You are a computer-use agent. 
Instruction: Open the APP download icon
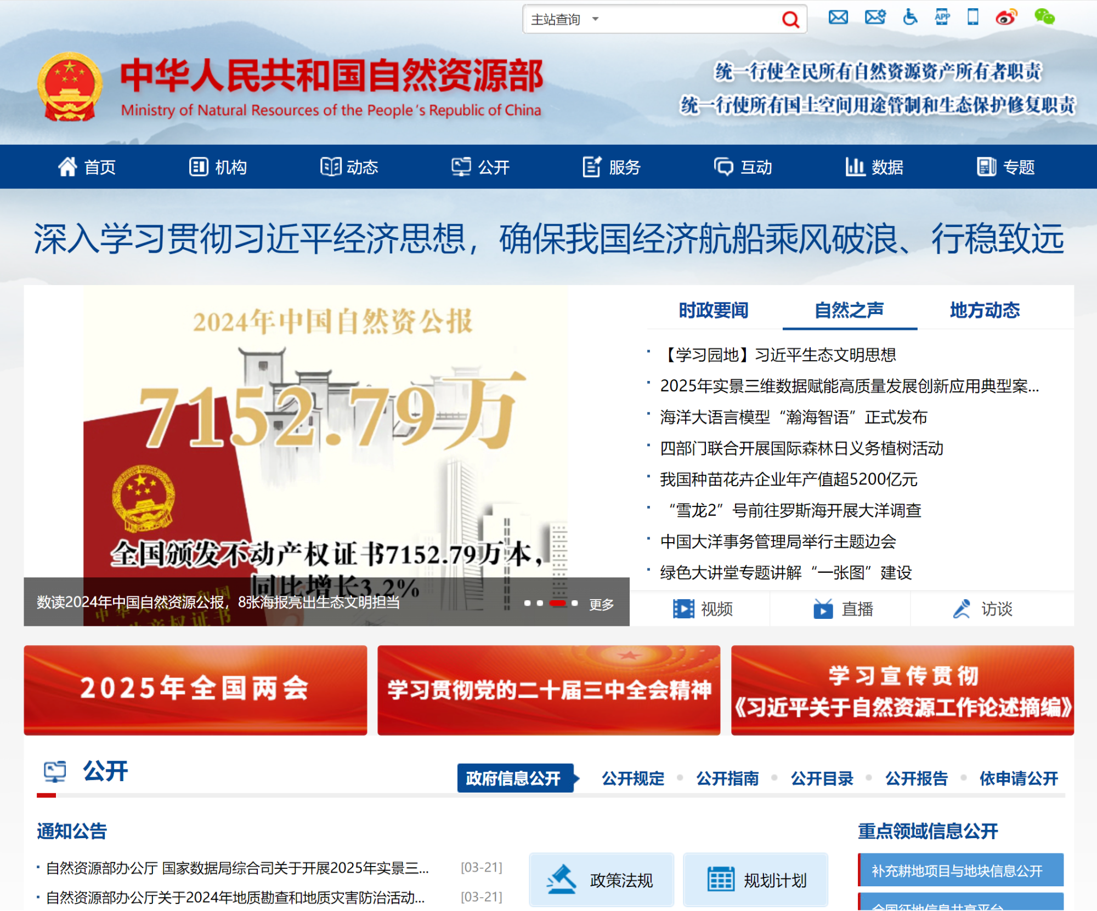tap(942, 18)
